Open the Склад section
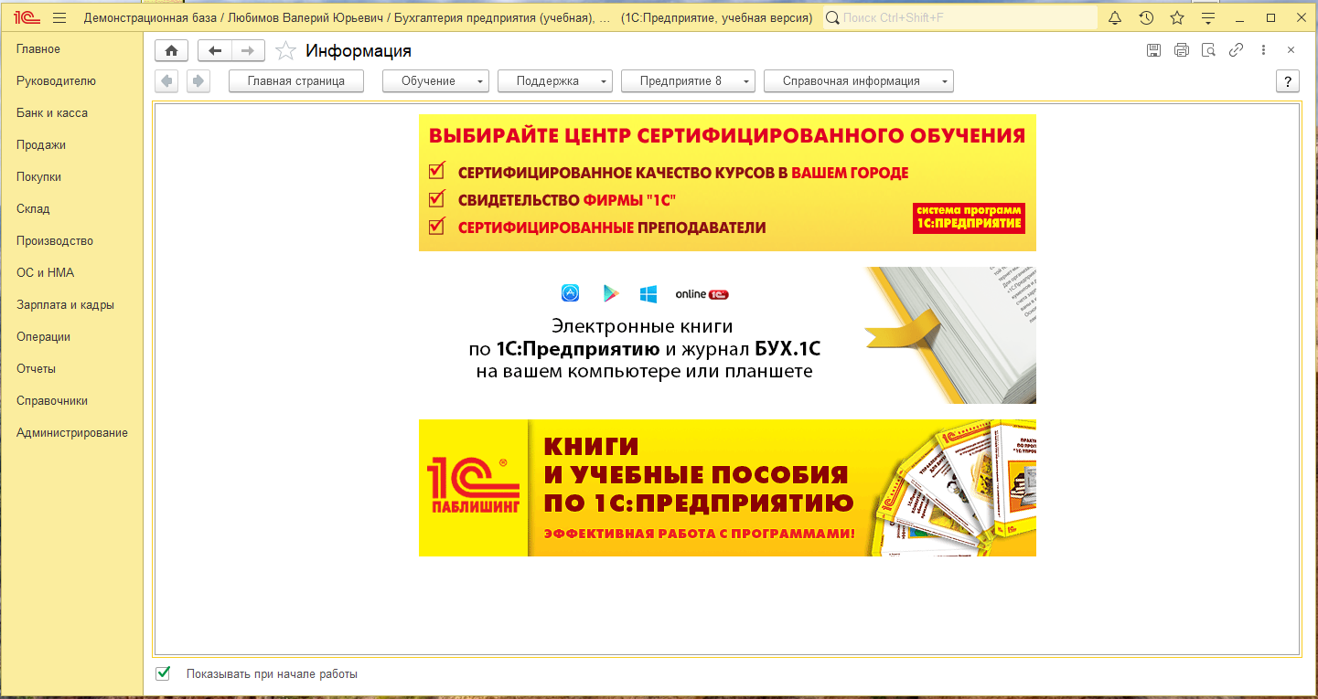The image size is (1318, 699). coord(33,209)
